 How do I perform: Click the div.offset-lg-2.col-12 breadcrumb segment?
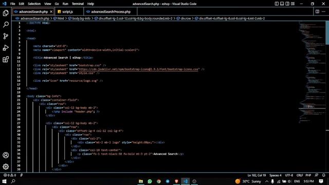tap(134, 18)
